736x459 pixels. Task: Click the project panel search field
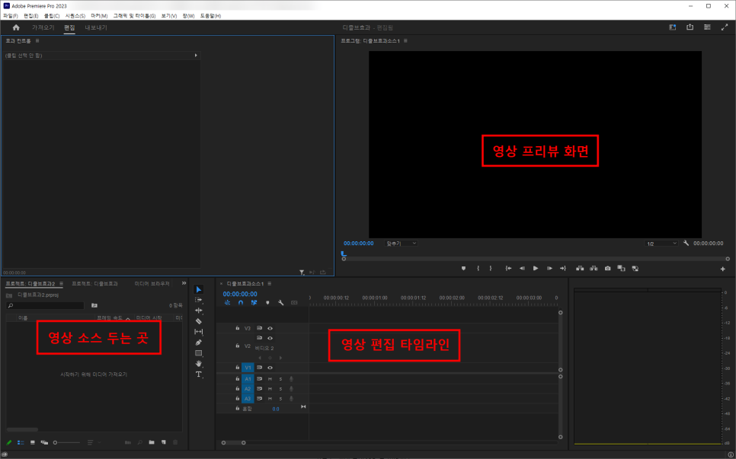46,305
